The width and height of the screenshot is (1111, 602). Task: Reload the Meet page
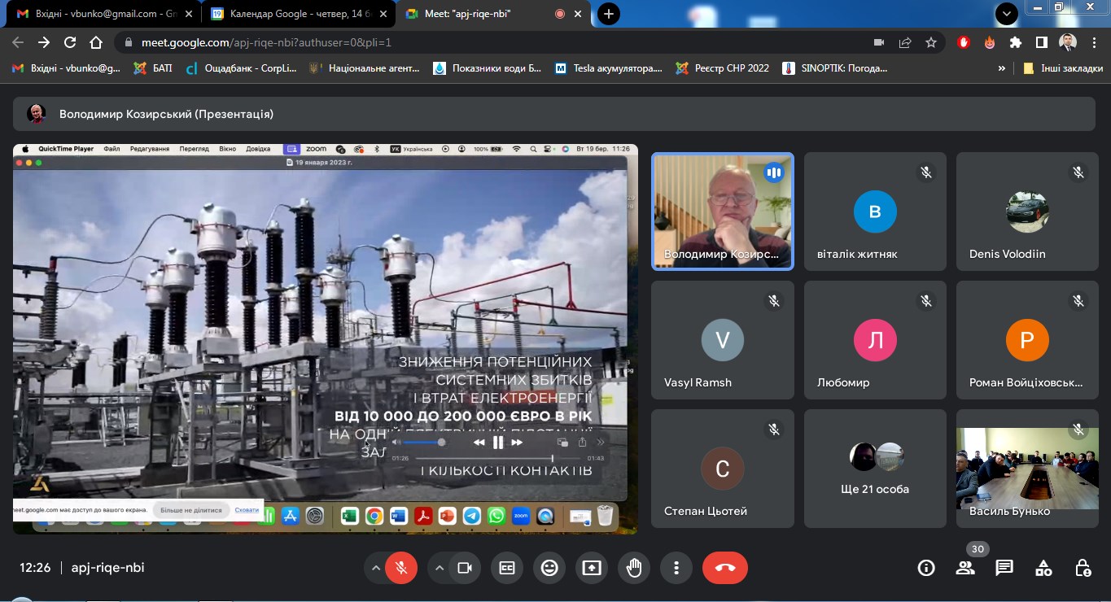(70, 42)
